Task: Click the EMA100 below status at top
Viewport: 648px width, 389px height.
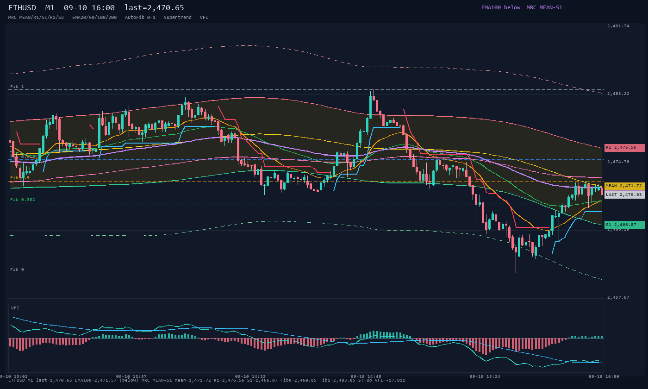Action: [x=501, y=7]
